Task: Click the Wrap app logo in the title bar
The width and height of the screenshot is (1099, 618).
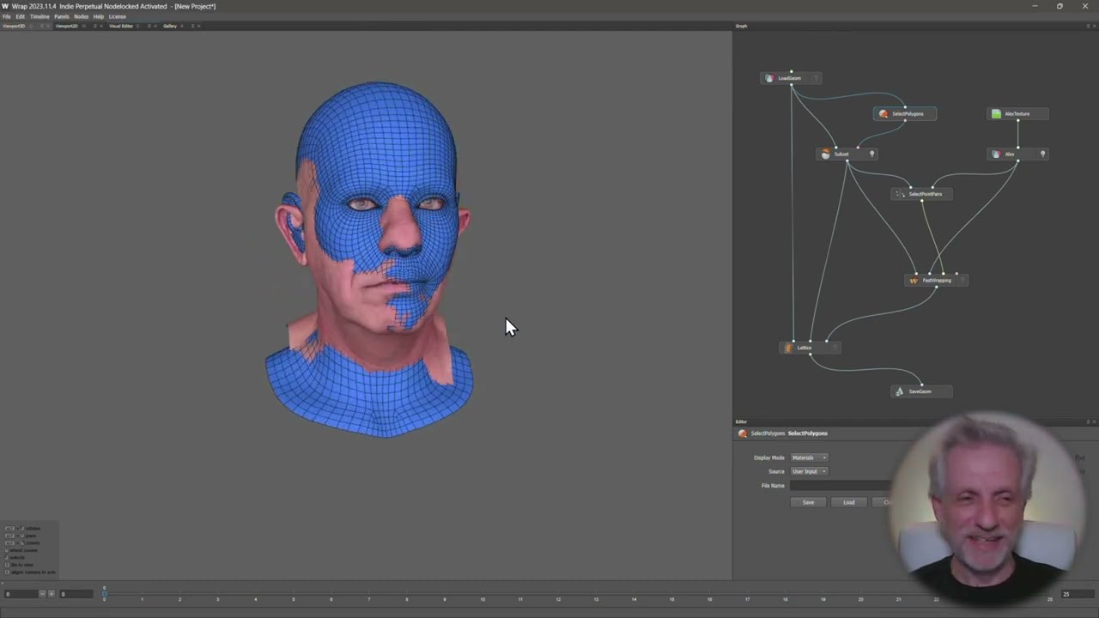Action: (x=5, y=6)
